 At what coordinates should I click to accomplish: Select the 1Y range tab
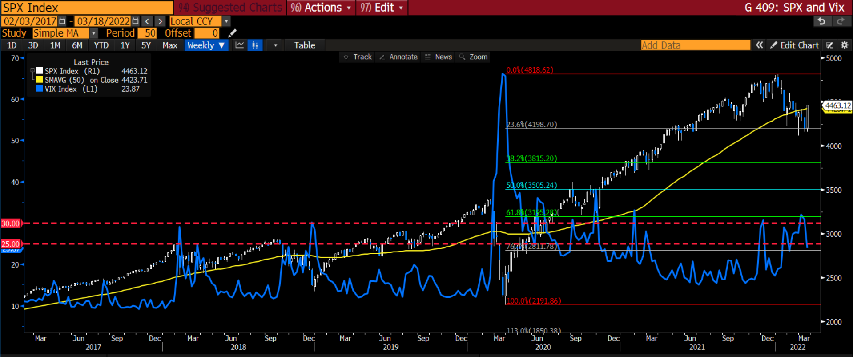[125, 45]
